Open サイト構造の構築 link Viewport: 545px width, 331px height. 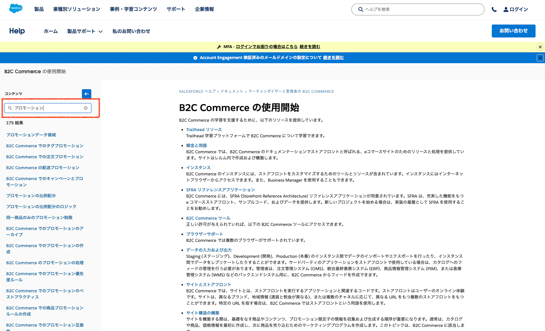[203, 313]
